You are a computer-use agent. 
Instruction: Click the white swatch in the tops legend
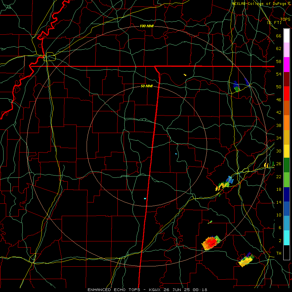286,36
